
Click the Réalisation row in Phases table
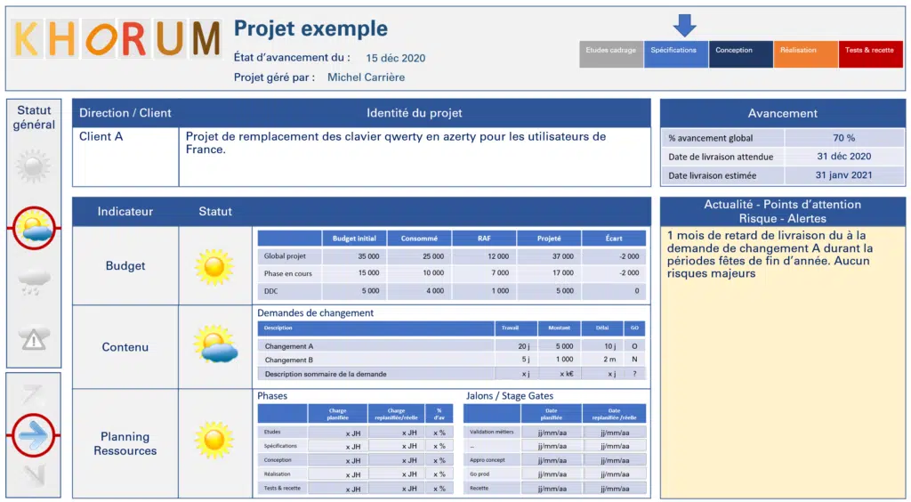[x=356, y=474]
